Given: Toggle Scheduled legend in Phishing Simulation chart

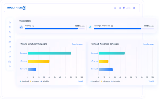Looking at the screenshot, I should tap(45, 81).
